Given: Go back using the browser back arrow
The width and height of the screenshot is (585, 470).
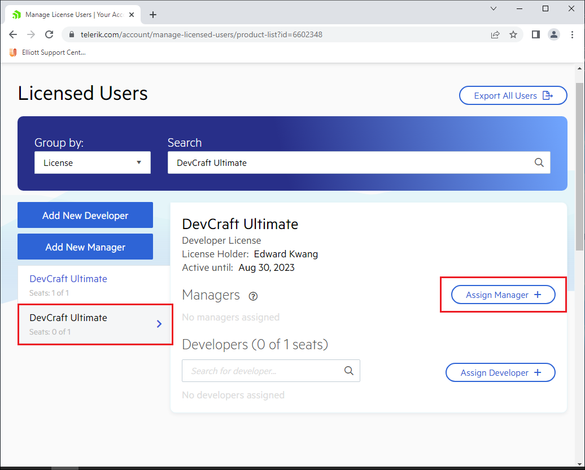Looking at the screenshot, I should pyautogui.click(x=13, y=34).
